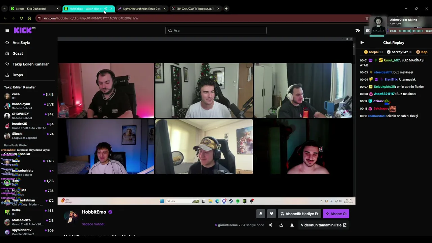Open caca channel in followed list
The height and width of the screenshot is (243, 432).
pyautogui.click(x=29, y=96)
